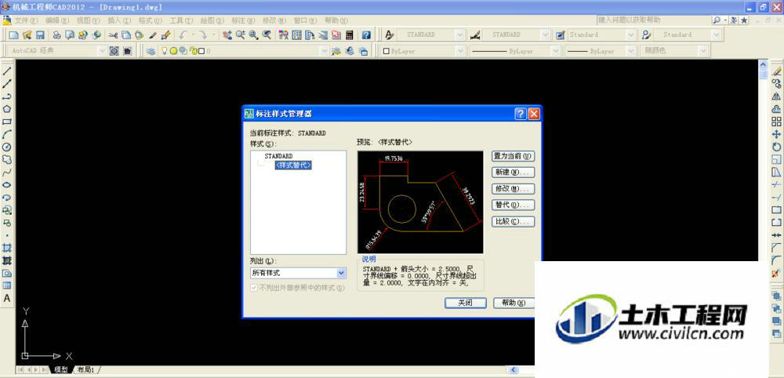Switch to the 布局1 layout tab
The width and height of the screenshot is (784, 378).
(86, 369)
